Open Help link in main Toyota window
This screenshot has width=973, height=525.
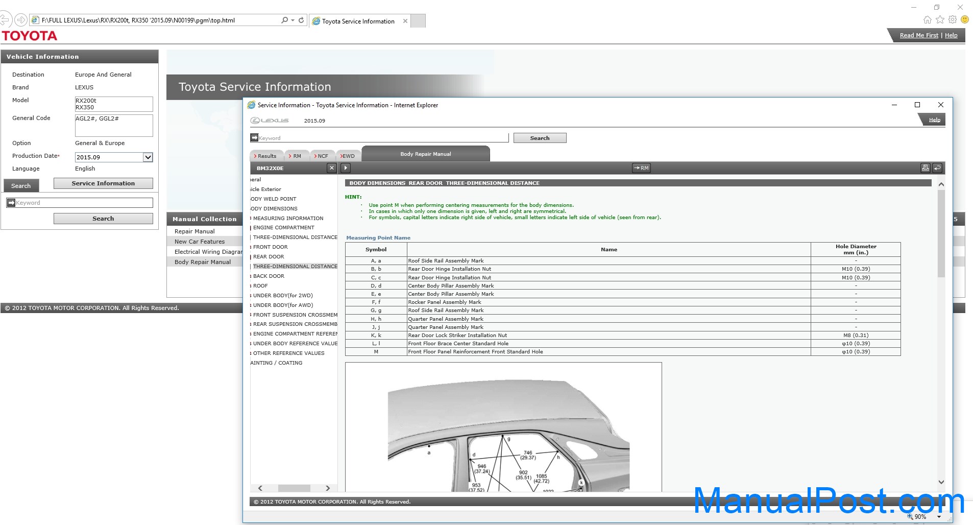(951, 35)
